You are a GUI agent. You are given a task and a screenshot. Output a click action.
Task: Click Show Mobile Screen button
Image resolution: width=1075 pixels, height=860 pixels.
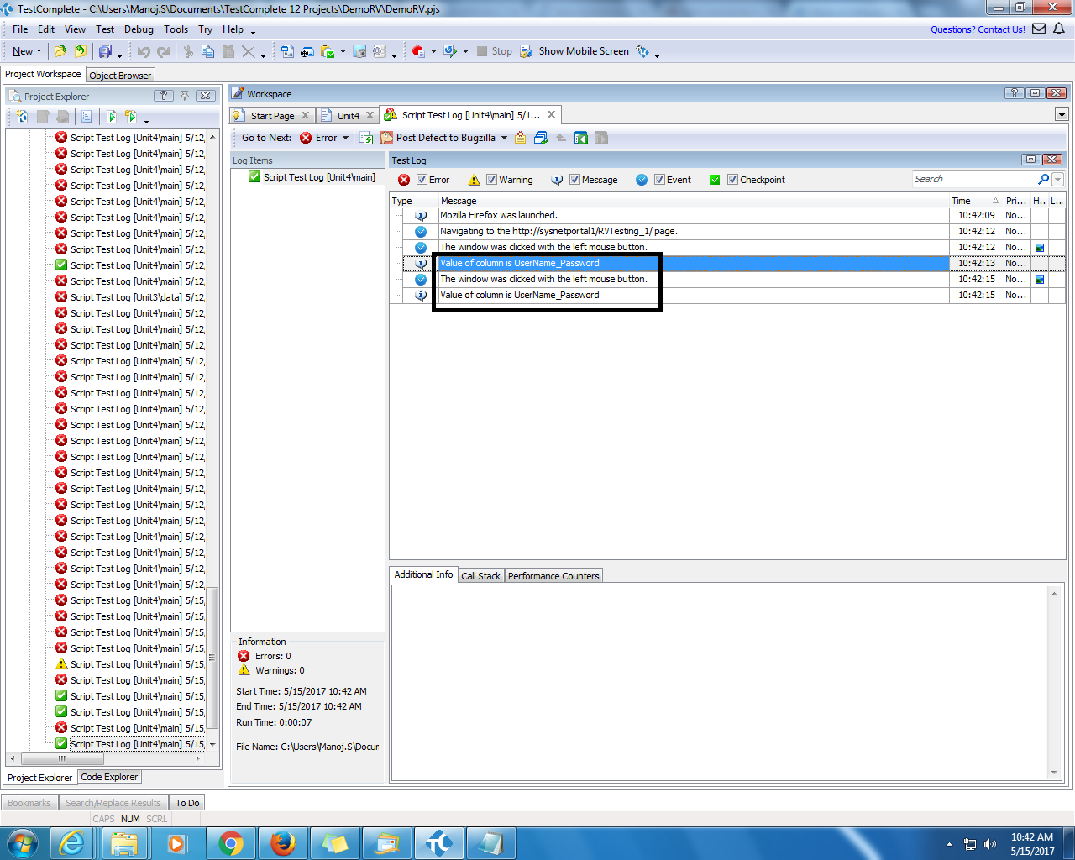[x=574, y=51]
